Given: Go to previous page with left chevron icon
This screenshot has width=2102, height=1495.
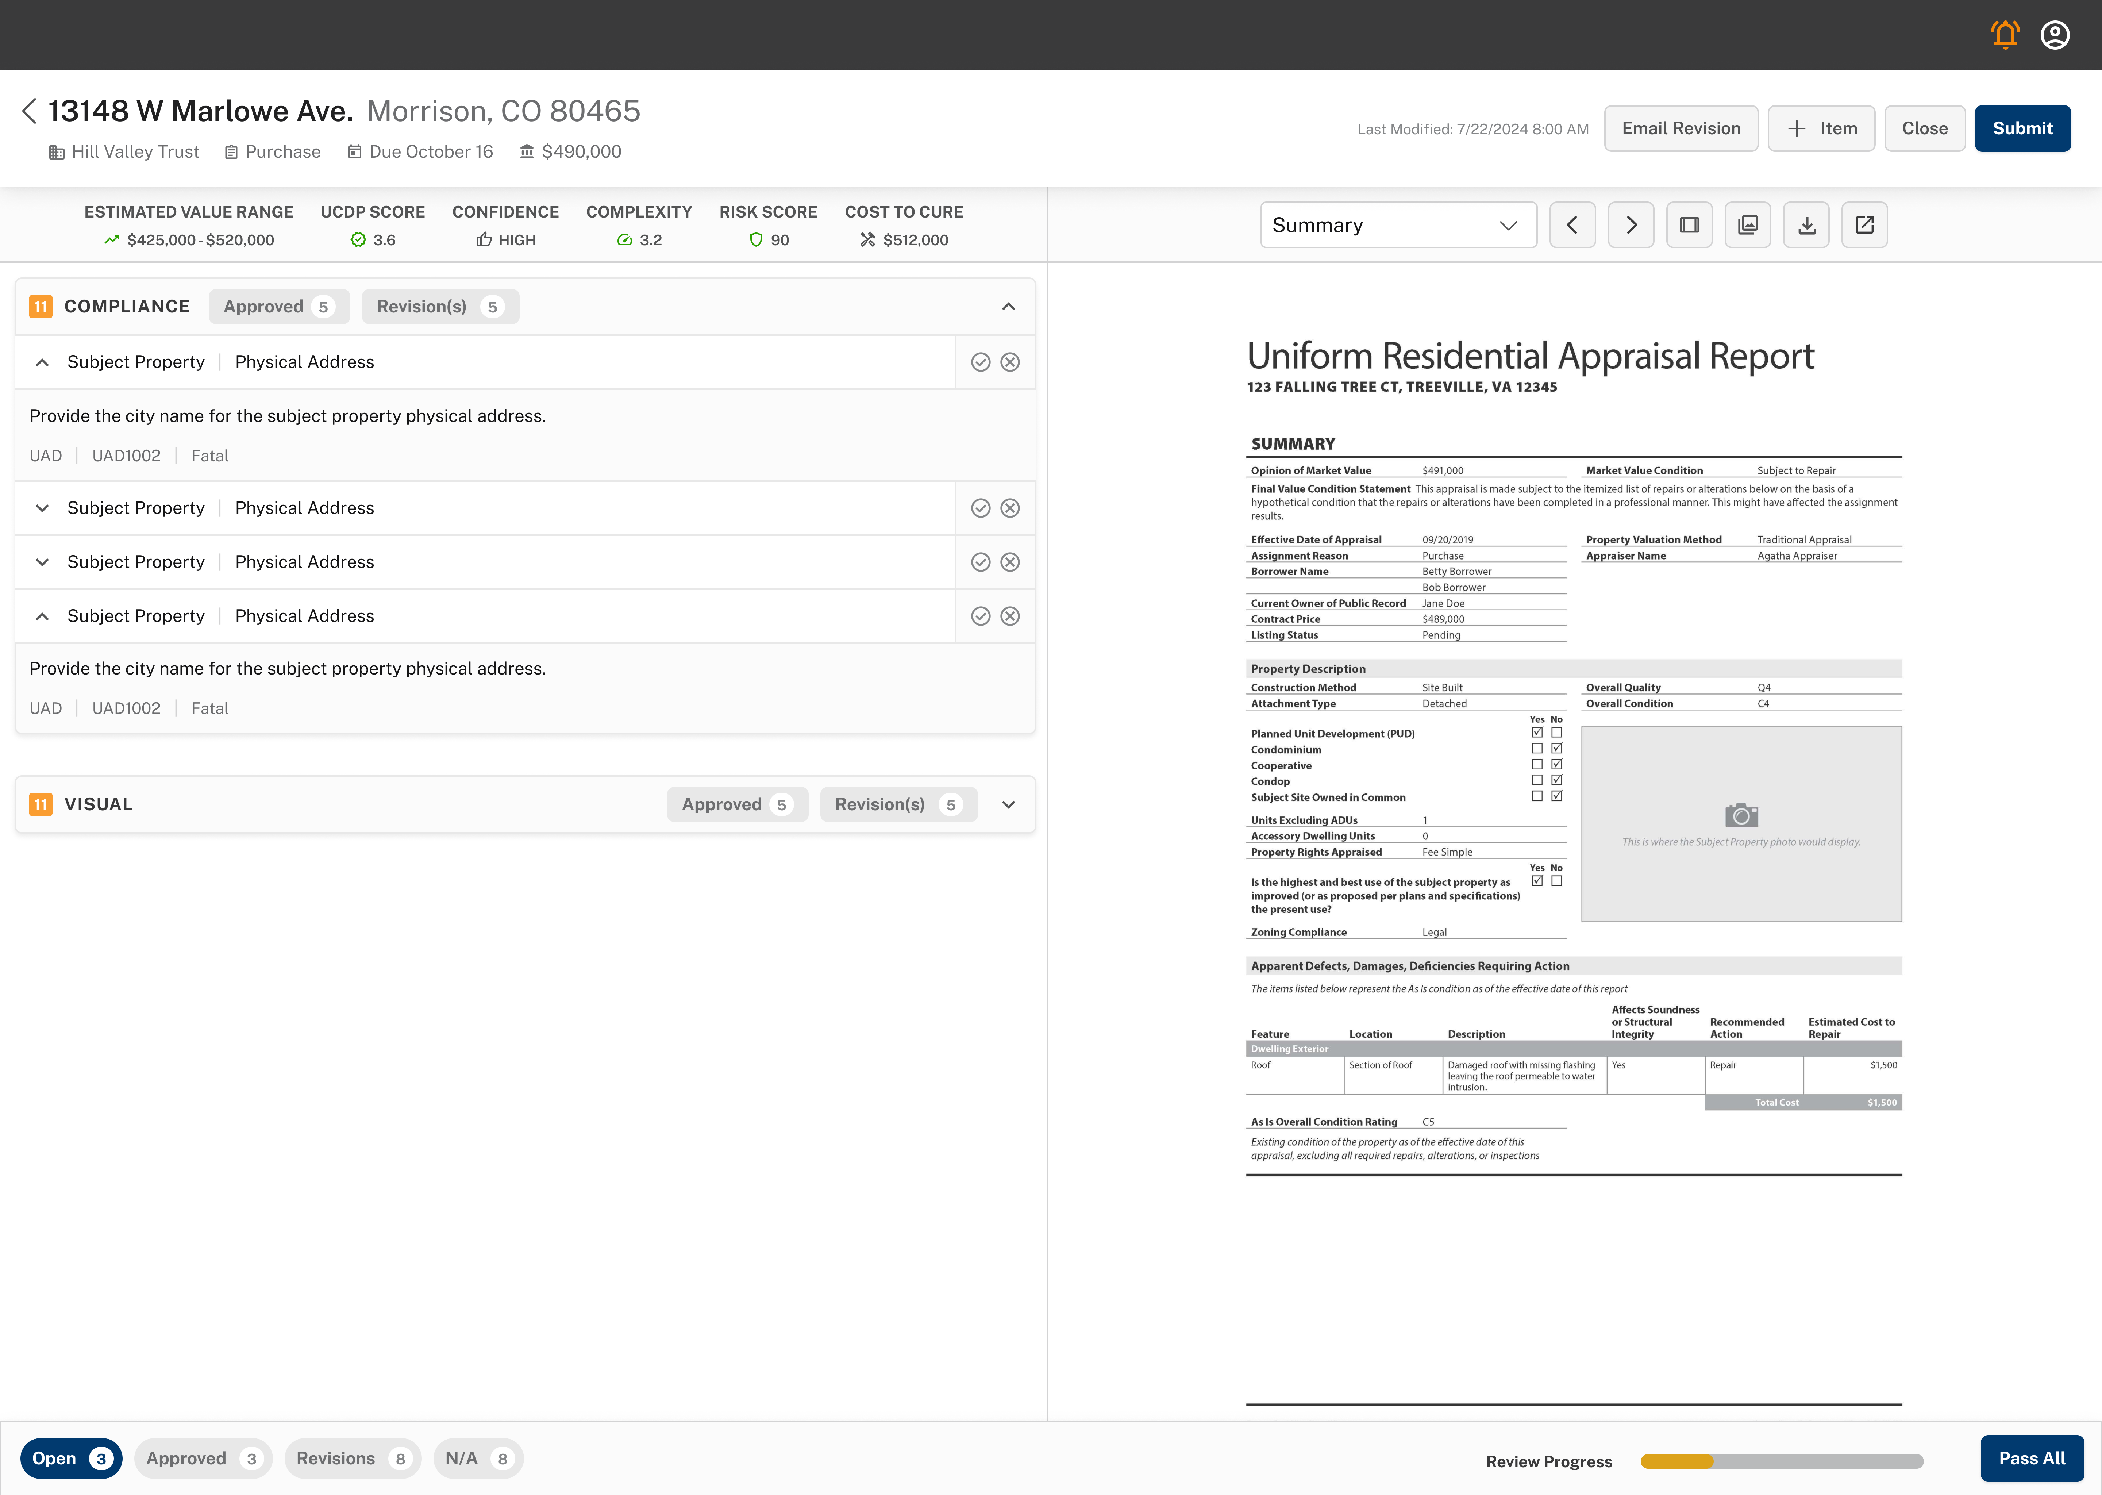Looking at the screenshot, I should 1573,224.
